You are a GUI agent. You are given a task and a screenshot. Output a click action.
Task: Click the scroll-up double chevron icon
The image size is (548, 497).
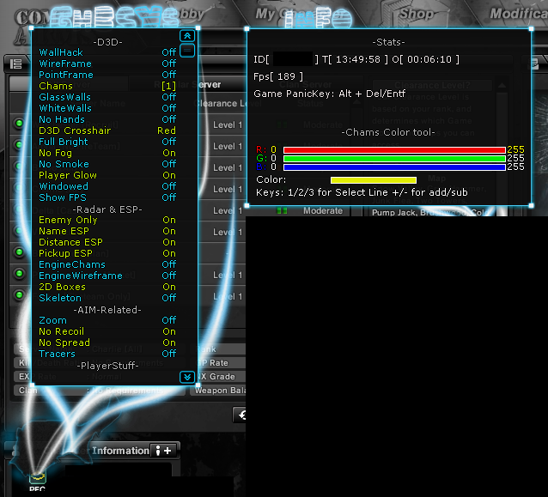[187, 36]
